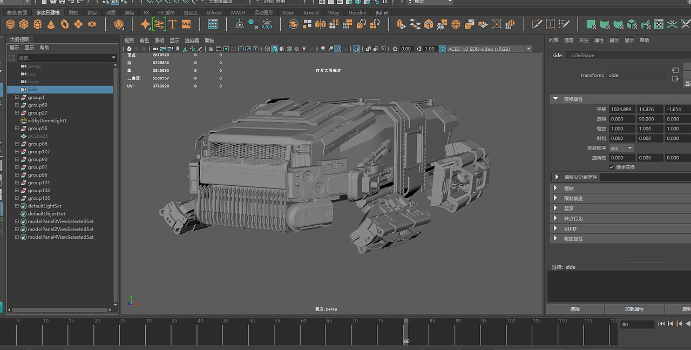Click the 加载属性 button
691x350 pixels.
pos(634,309)
